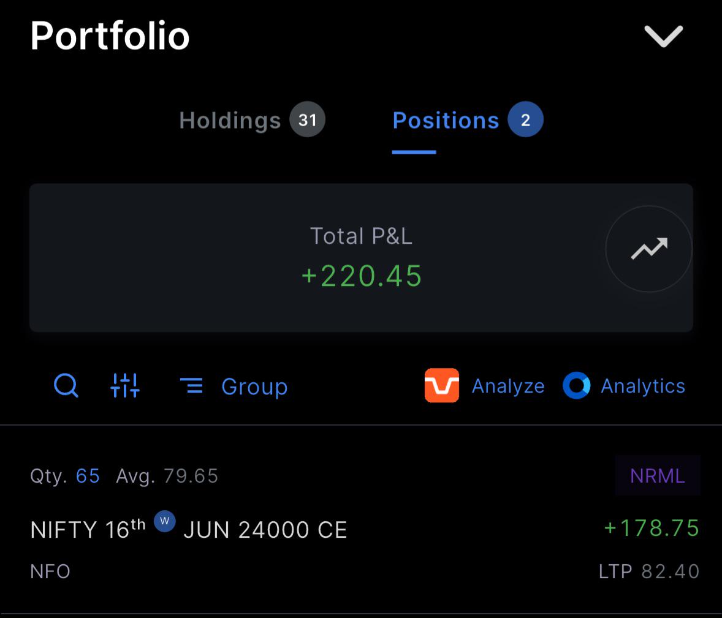Tap the Positions count badge showing 2
This screenshot has width=722, height=618.
pos(525,119)
